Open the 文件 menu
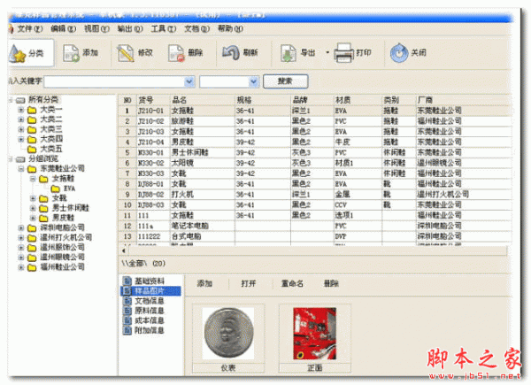Viewport: 531px width, 385px height. tap(28, 29)
